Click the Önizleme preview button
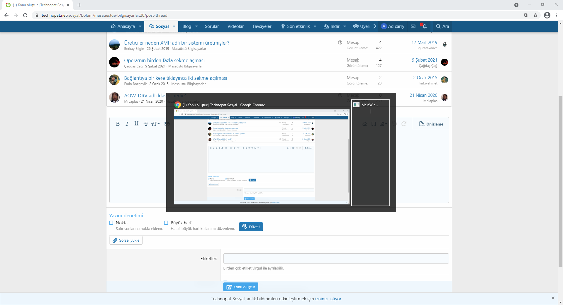Image resolution: width=563 pixels, height=305 pixels. coord(431,124)
